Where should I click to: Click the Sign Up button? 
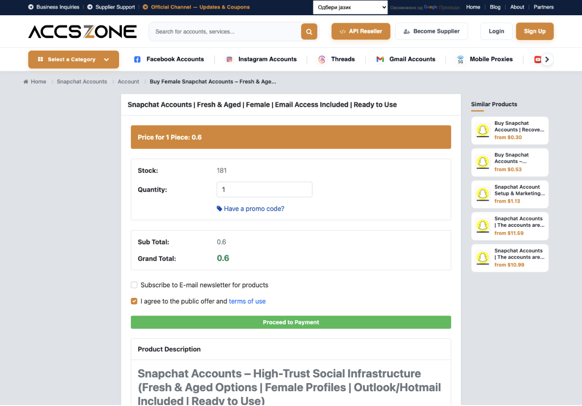(535, 31)
